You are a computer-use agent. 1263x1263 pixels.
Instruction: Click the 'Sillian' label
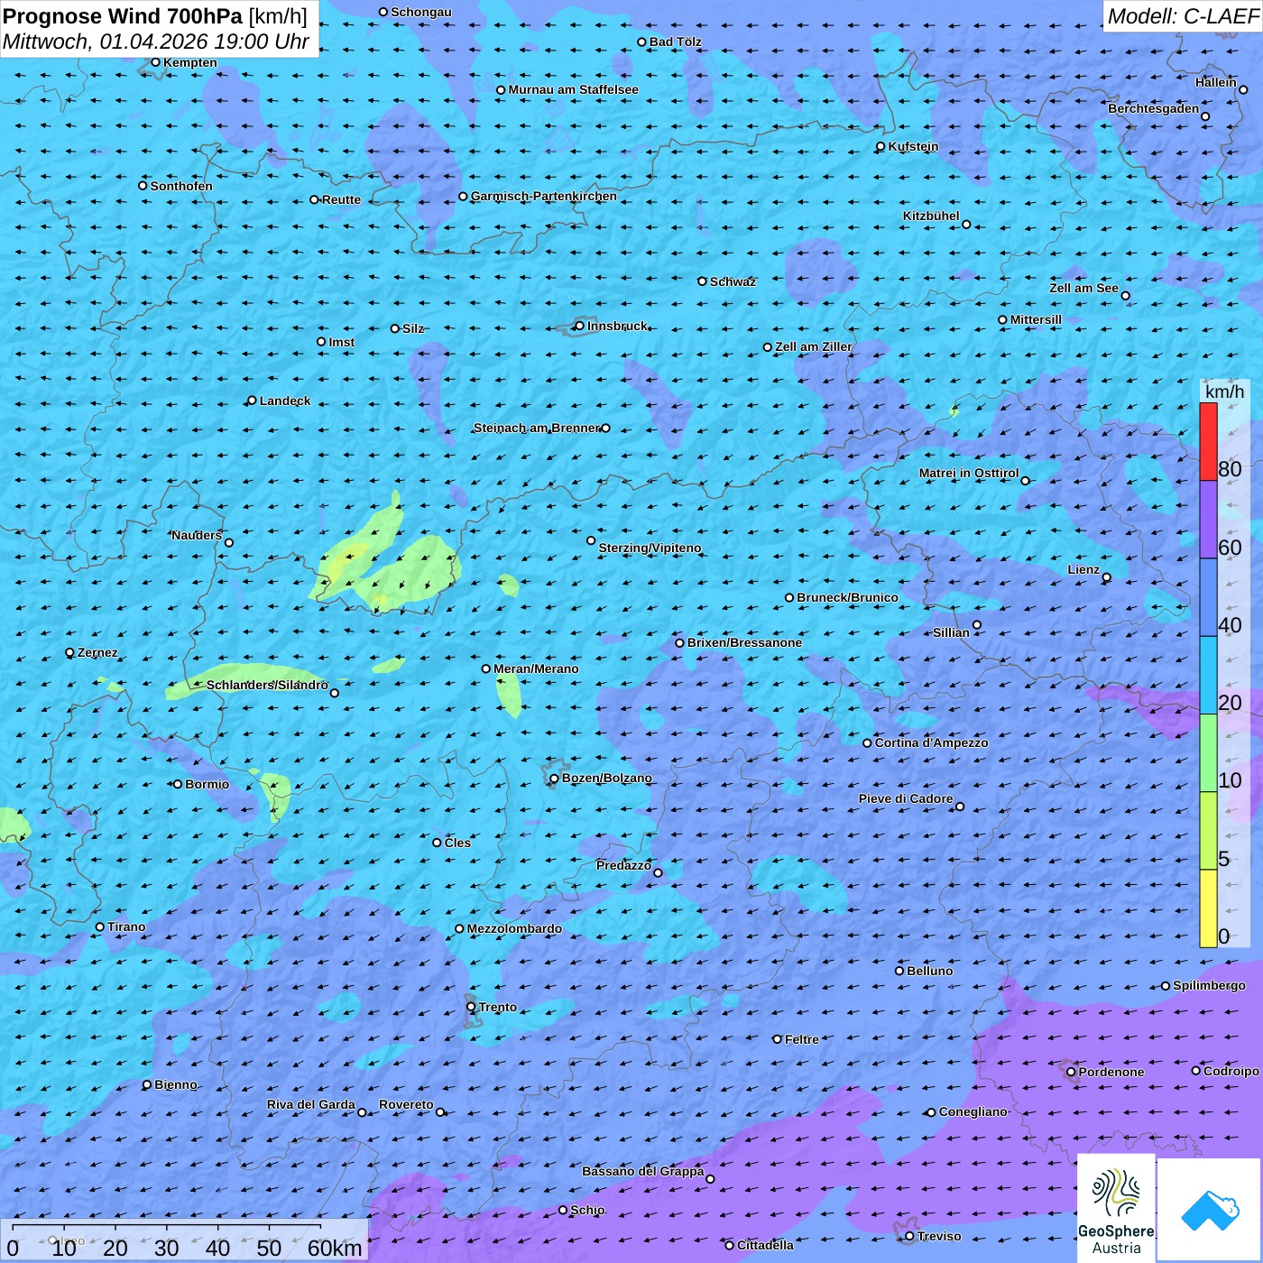951,632
